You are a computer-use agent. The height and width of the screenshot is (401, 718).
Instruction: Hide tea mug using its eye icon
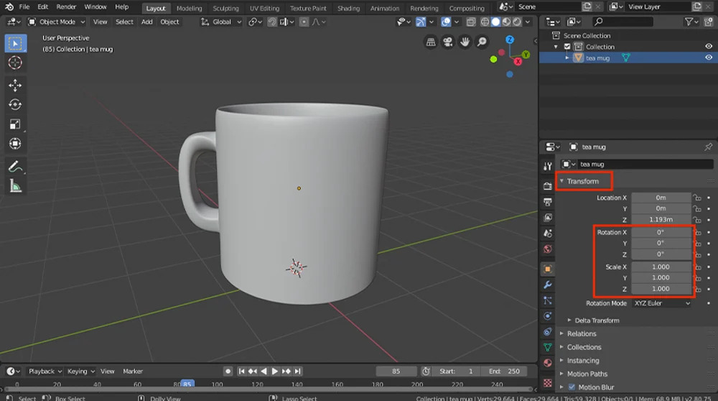[x=708, y=58]
